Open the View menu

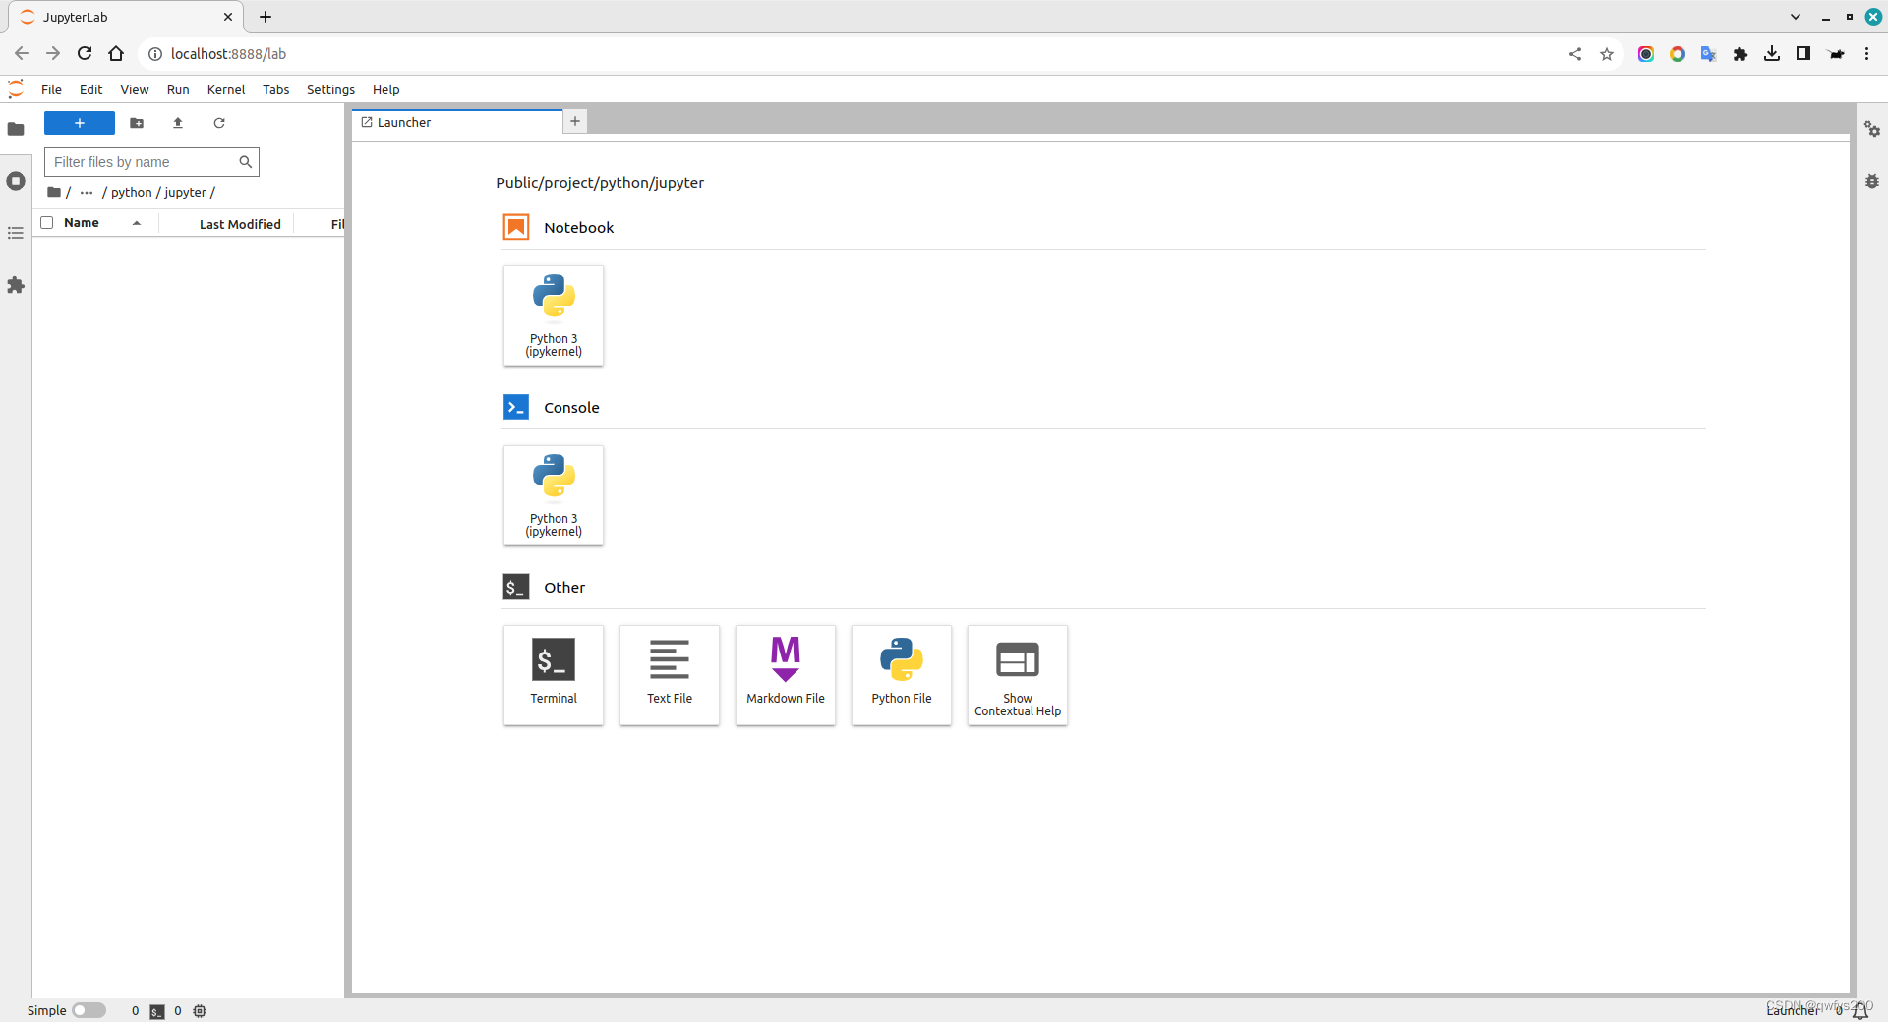(x=135, y=89)
